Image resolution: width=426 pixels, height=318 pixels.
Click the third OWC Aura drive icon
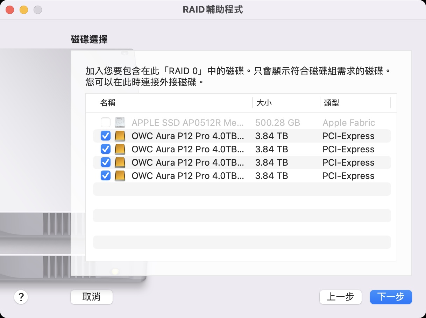pos(120,162)
